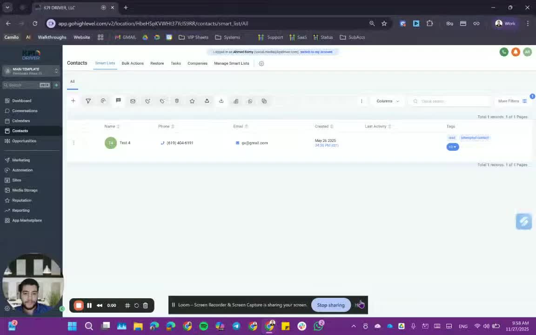Open Conversations in the sidebar
The height and width of the screenshot is (335, 536).
(25, 111)
